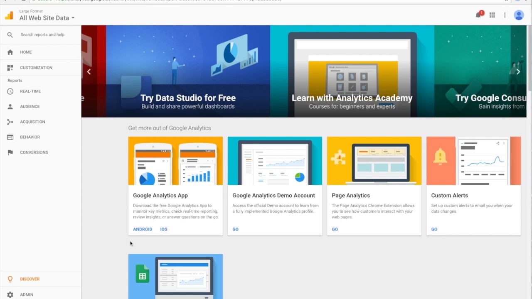Click the Search reports and help field
Viewport: 532px width, 299px height.
pyautogui.click(x=42, y=35)
